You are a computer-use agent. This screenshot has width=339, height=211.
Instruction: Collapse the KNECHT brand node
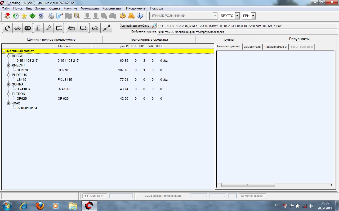coord(9,65)
